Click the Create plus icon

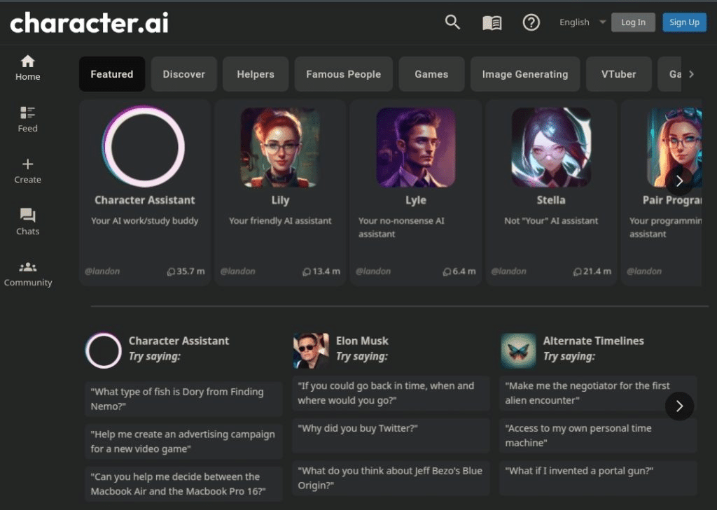pos(28,170)
